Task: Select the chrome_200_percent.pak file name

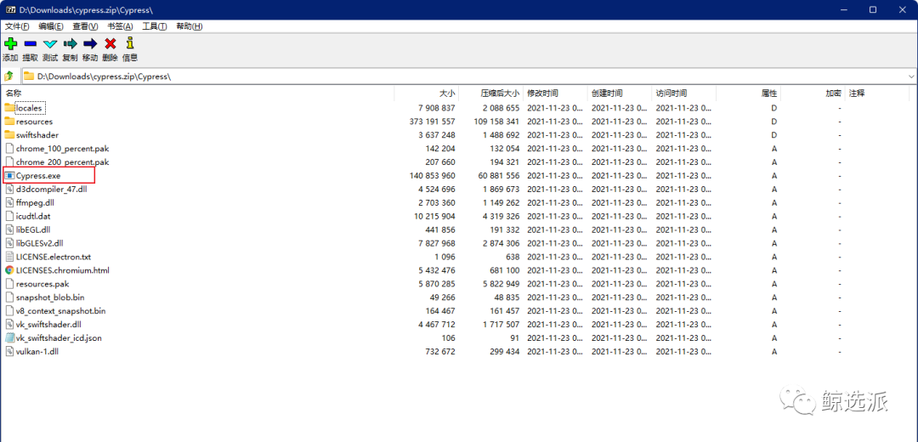Action: (x=62, y=162)
